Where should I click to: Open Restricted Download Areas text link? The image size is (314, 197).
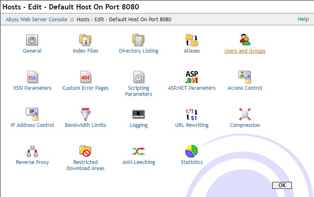pyautogui.click(x=85, y=165)
